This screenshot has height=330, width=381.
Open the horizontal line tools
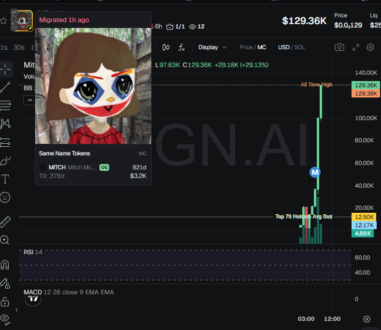(5, 106)
